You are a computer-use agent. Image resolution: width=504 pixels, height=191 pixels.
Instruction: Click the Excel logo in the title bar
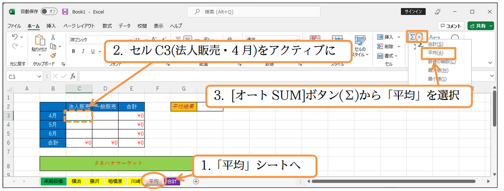(x=12, y=12)
